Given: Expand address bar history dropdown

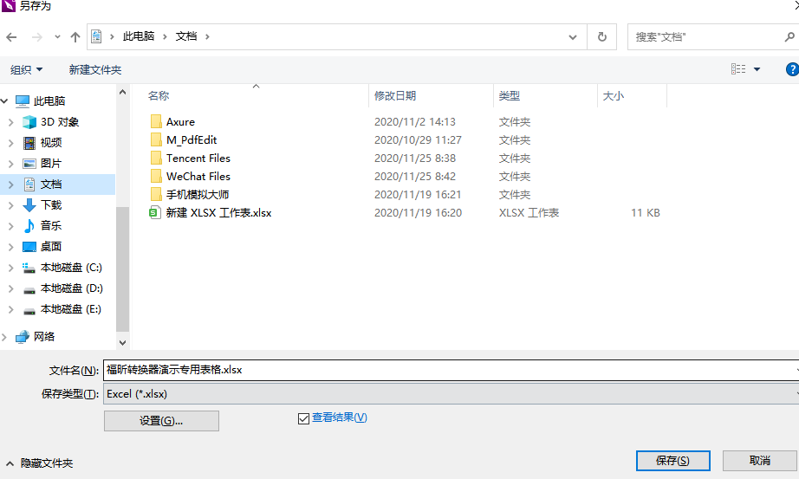Looking at the screenshot, I should [x=573, y=36].
